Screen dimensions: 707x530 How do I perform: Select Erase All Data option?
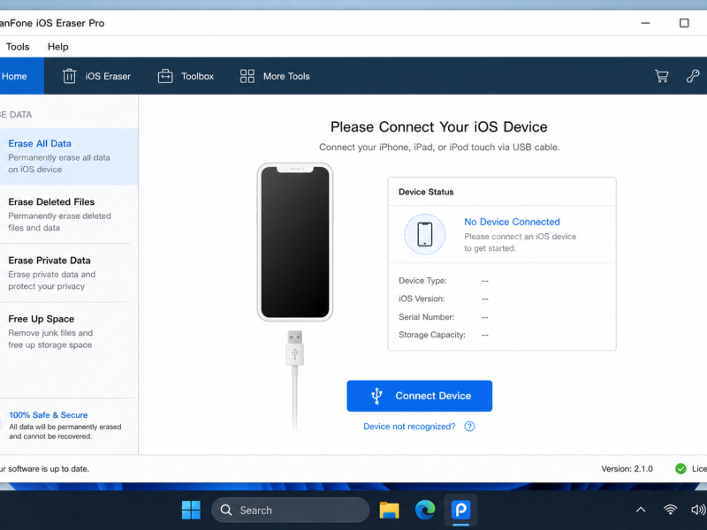(69, 156)
